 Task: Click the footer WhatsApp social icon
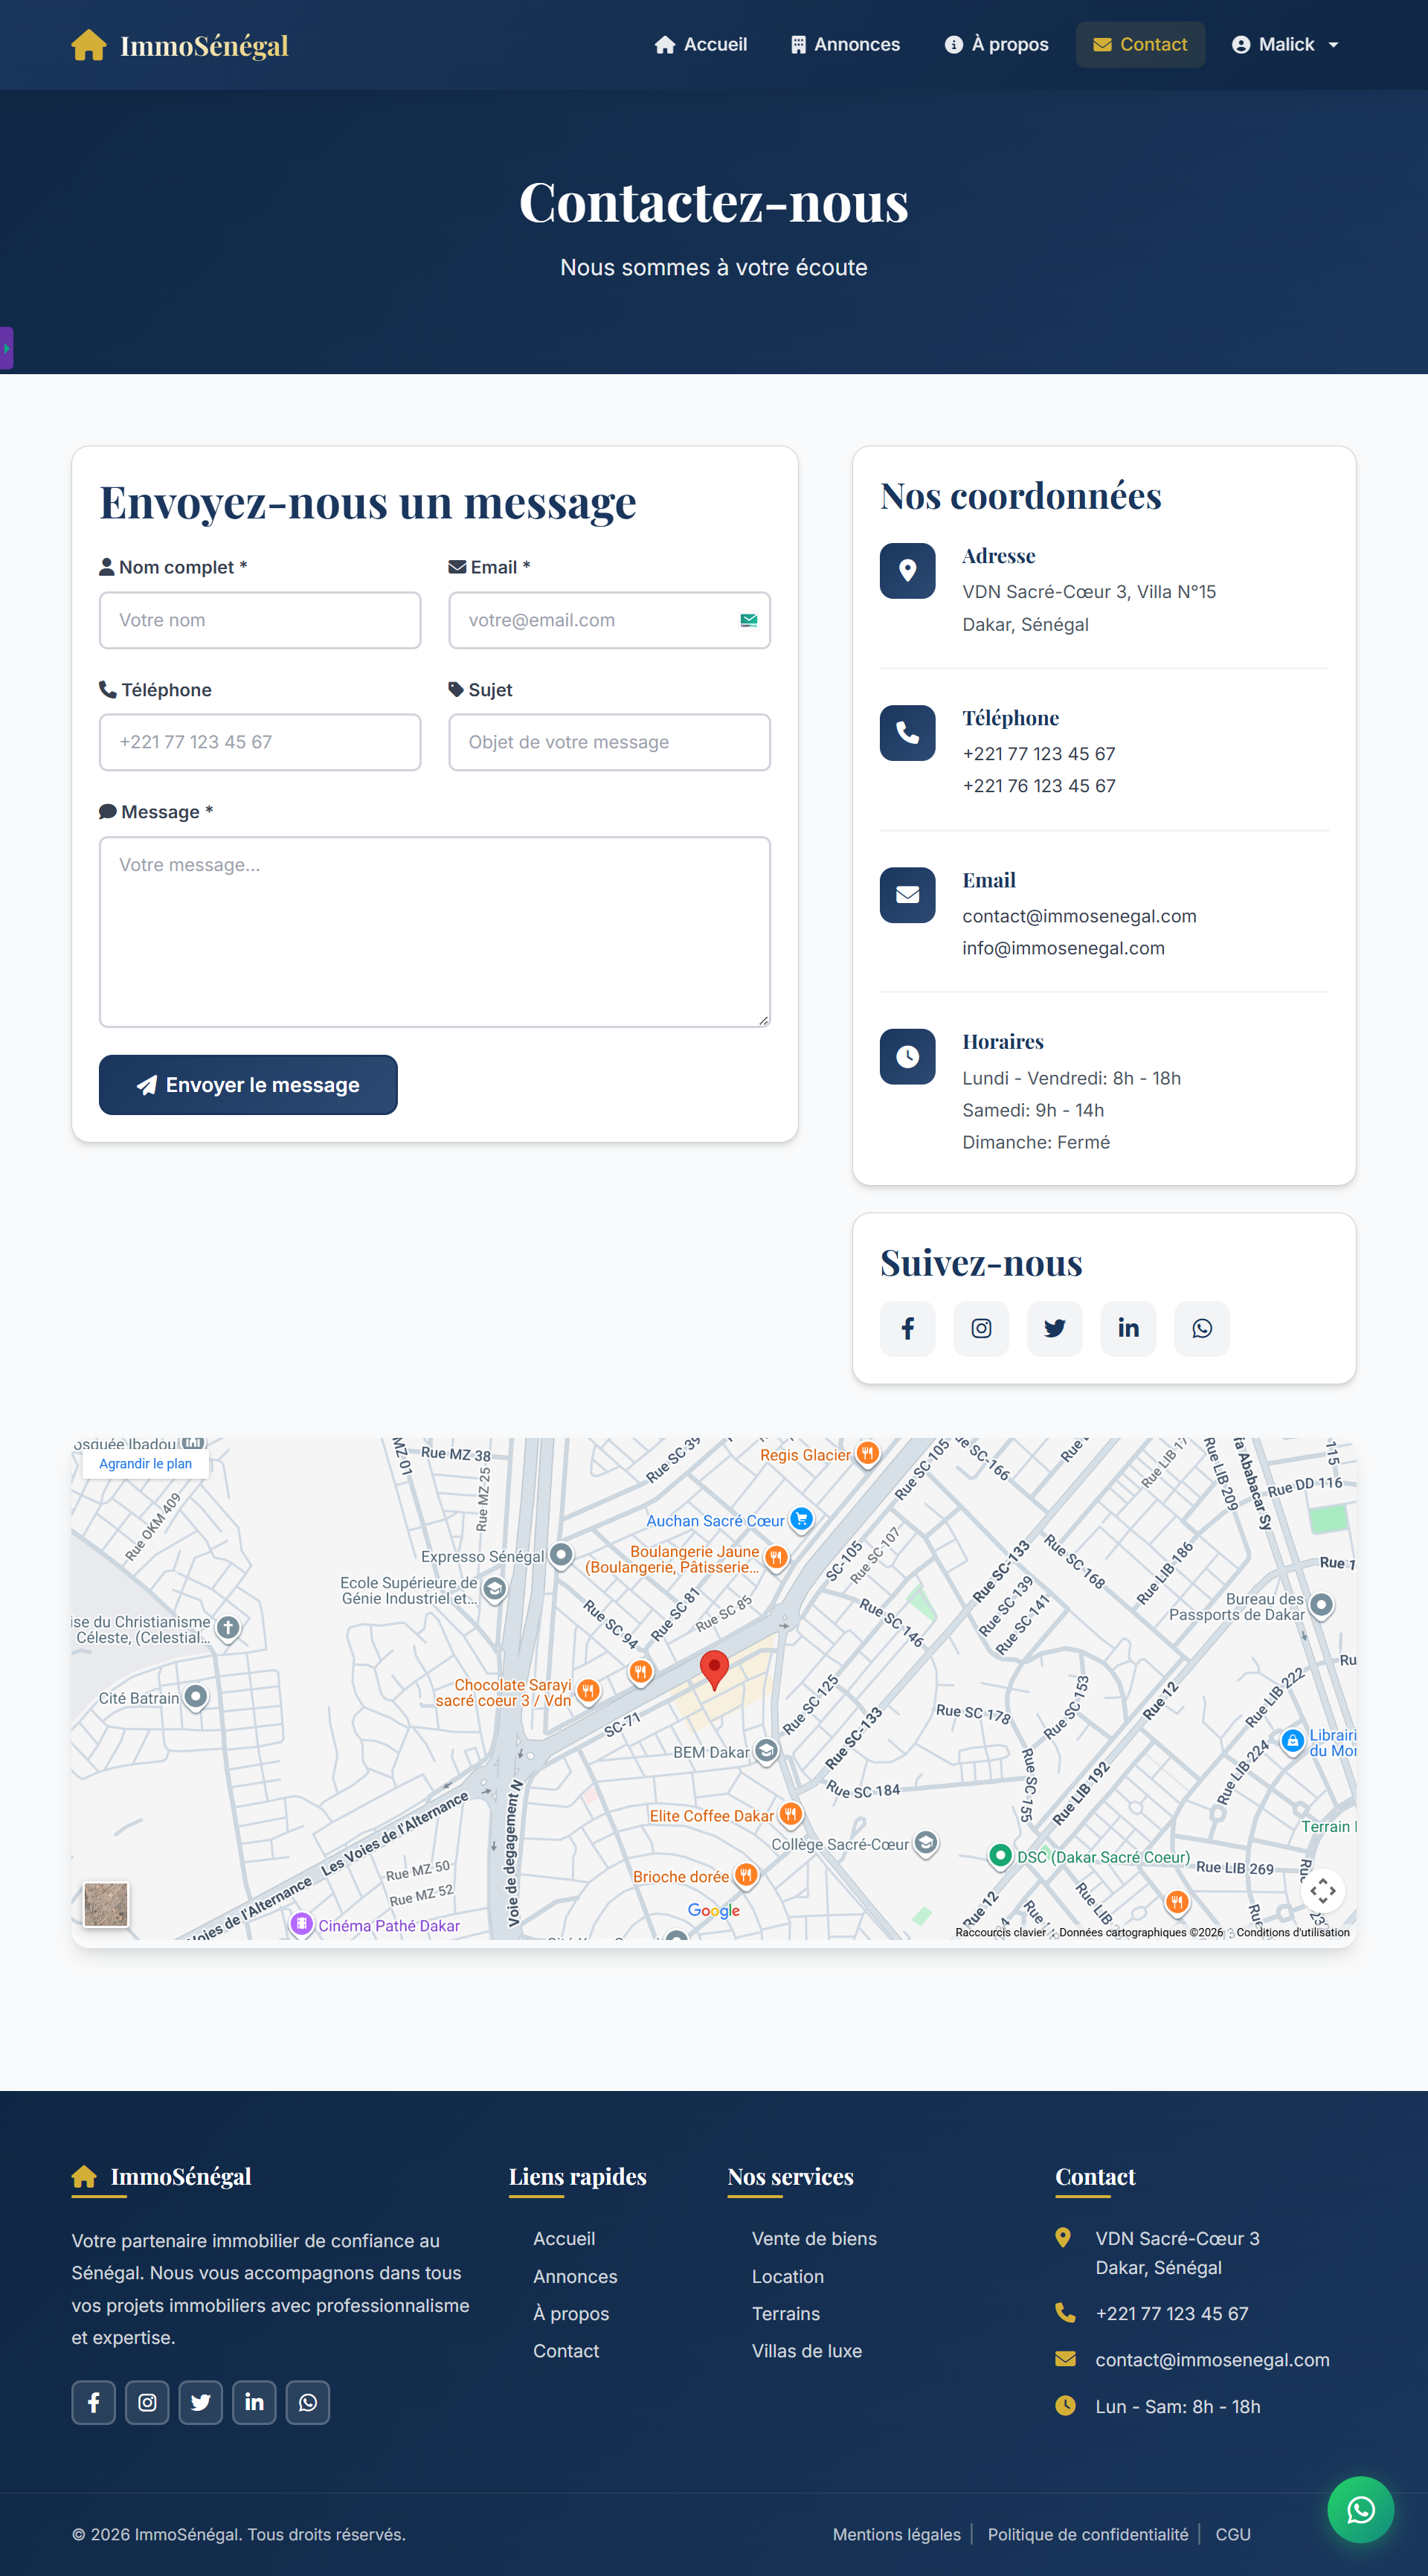point(308,2402)
